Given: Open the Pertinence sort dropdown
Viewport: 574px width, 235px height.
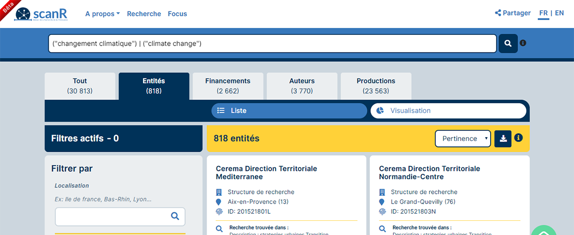Looking at the screenshot, I should pyautogui.click(x=463, y=139).
